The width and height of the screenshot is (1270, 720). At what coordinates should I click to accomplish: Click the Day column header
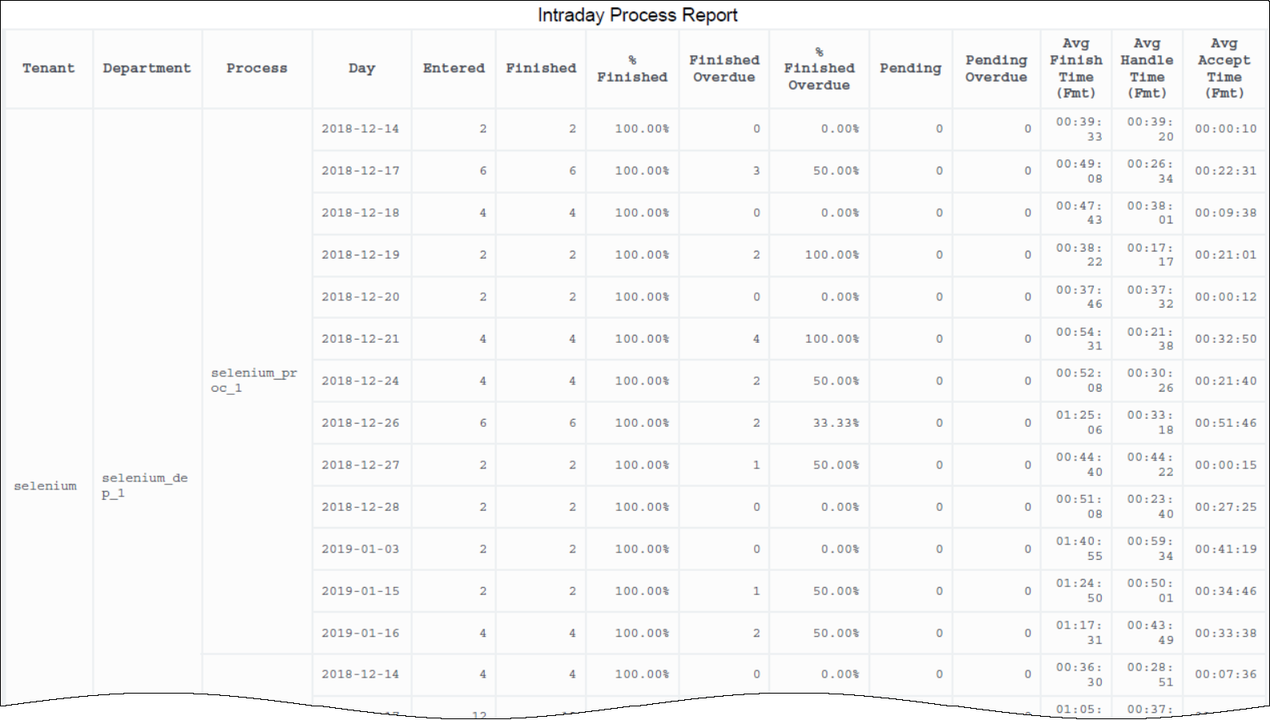pos(361,69)
